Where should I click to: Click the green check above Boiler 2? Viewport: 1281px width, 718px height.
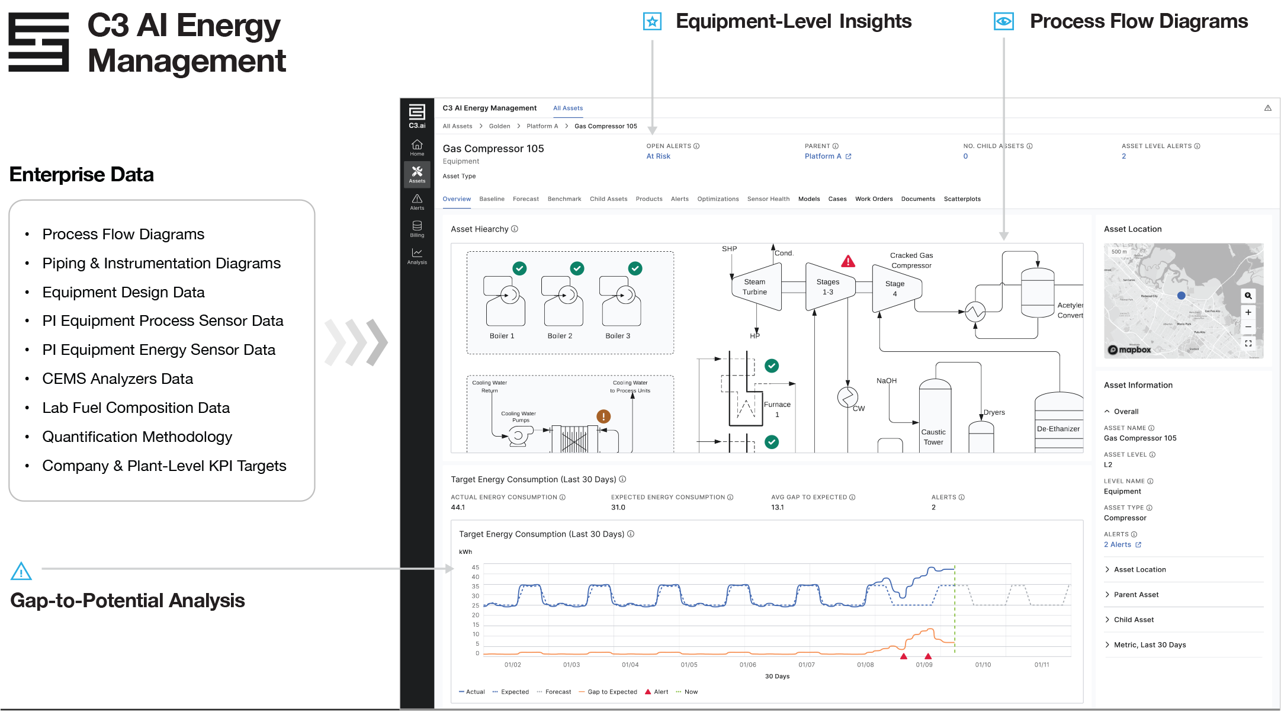click(577, 268)
